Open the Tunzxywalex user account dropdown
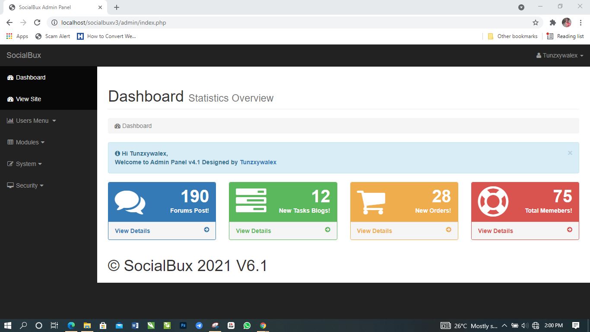 click(x=560, y=55)
